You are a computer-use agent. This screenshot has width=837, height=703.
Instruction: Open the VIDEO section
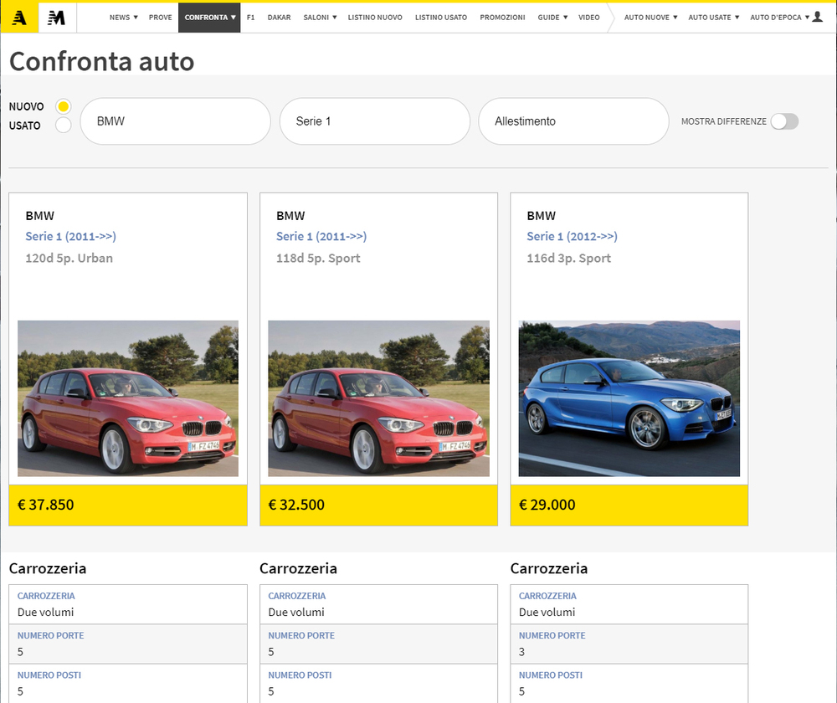click(588, 18)
